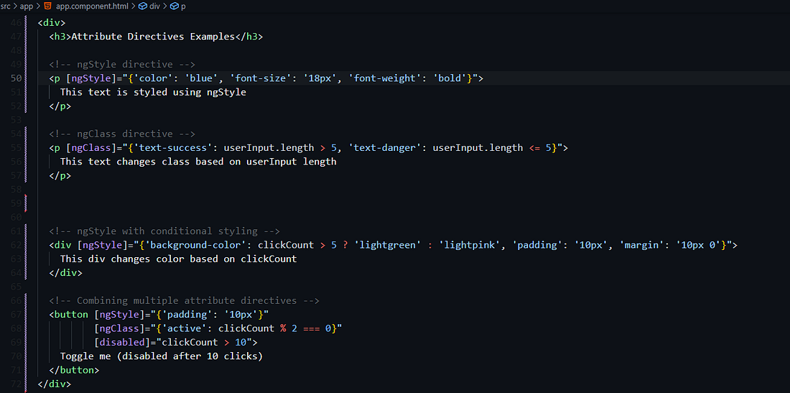Click the HTML5 file icon in breadcrumb
Viewport: 790px width, 393px height.
(x=48, y=6)
